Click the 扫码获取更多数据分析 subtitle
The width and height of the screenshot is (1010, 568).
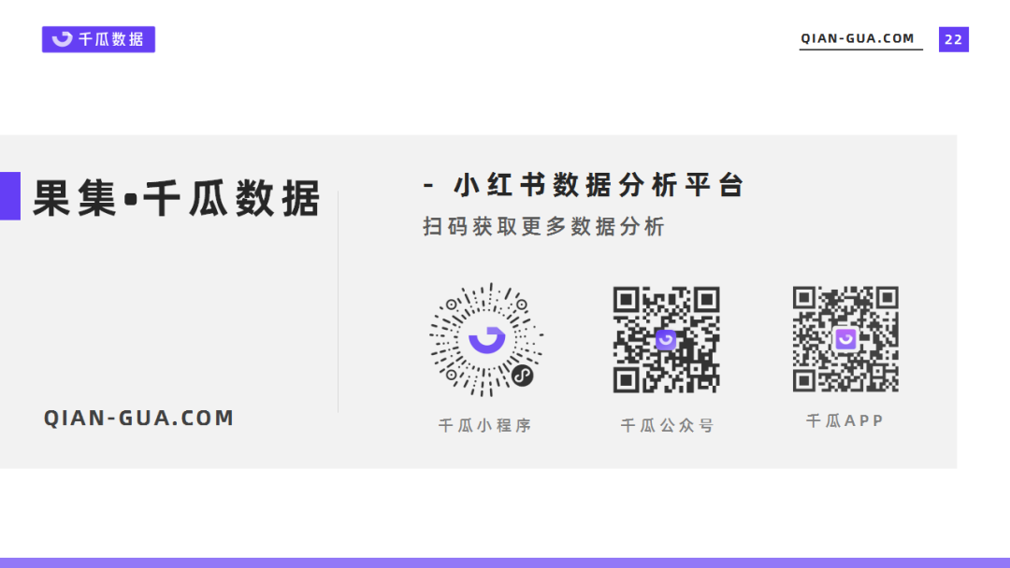(543, 226)
